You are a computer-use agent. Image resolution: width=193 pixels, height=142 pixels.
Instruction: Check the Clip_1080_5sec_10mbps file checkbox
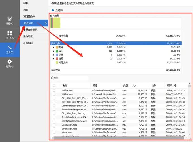click(54, 113)
